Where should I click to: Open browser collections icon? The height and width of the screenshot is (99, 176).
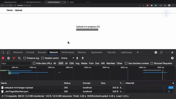point(165,5)
